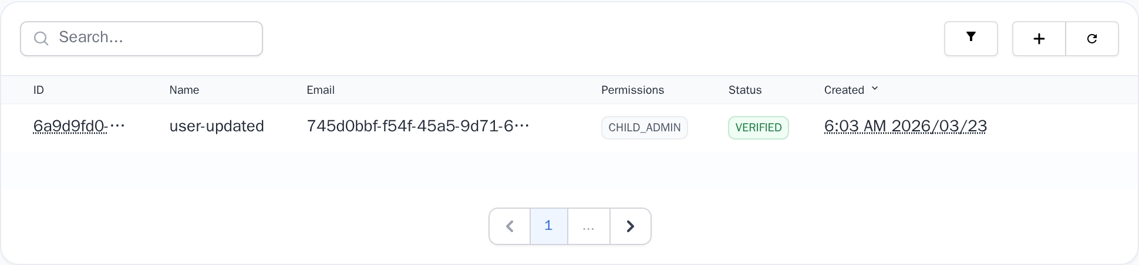Click the plus icon to add user

point(1039,39)
